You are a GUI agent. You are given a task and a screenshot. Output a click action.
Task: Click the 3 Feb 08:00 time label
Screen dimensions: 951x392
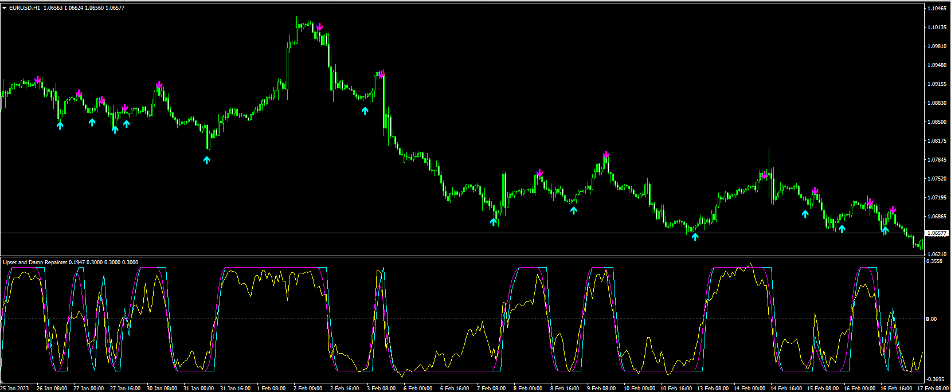pyautogui.click(x=382, y=389)
